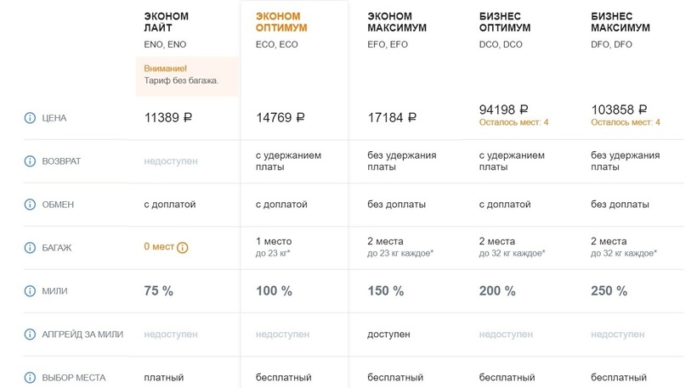
Task: Show info for АПГРЕЙД ЗА МИЛИ
Action: coord(31,335)
